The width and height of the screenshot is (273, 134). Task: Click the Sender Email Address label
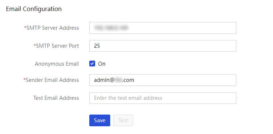[52, 80]
